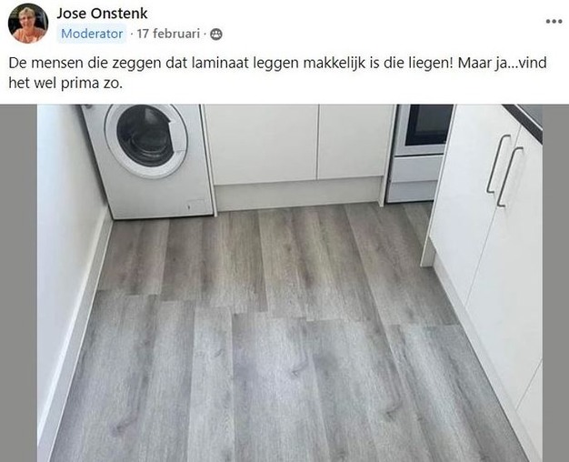Click the drawer below the oven
Image resolution: width=569 pixels, height=462 pixels.
point(417,168)
